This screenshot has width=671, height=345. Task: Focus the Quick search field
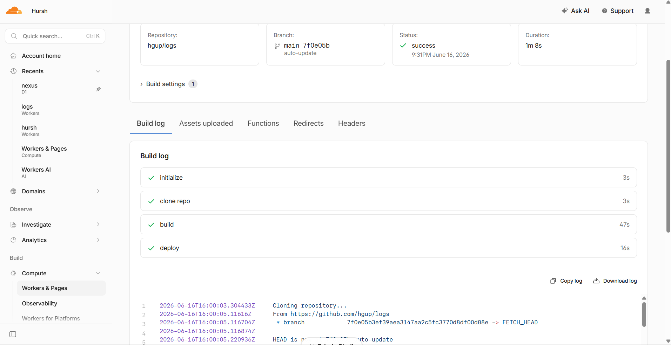click(x=55, y=36)
